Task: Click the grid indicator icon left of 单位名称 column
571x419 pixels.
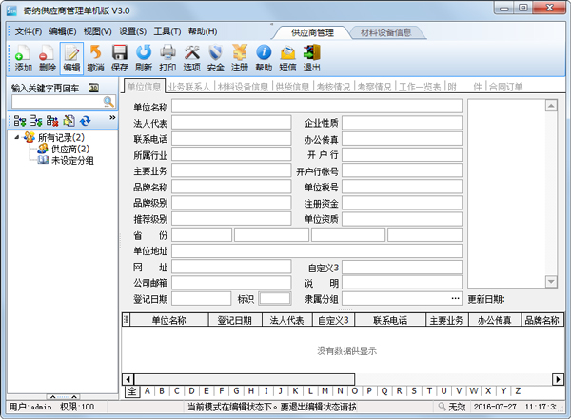Action: pyautogui.click(x=126, y=320)
